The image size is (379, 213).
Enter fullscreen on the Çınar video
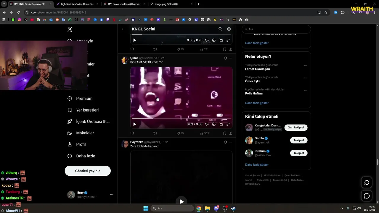click(228, 124)
